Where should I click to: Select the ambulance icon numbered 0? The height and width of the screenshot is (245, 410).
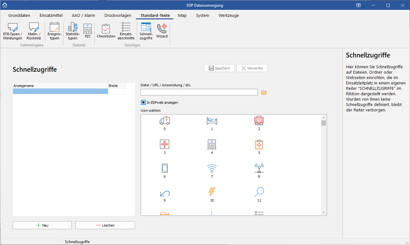[x=165, y=121]
